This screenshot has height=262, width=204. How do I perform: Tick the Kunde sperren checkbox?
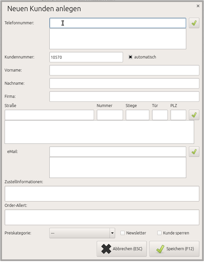[160, 233]
